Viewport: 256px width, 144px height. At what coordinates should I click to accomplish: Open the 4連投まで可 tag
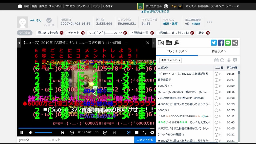coord(140,33)
